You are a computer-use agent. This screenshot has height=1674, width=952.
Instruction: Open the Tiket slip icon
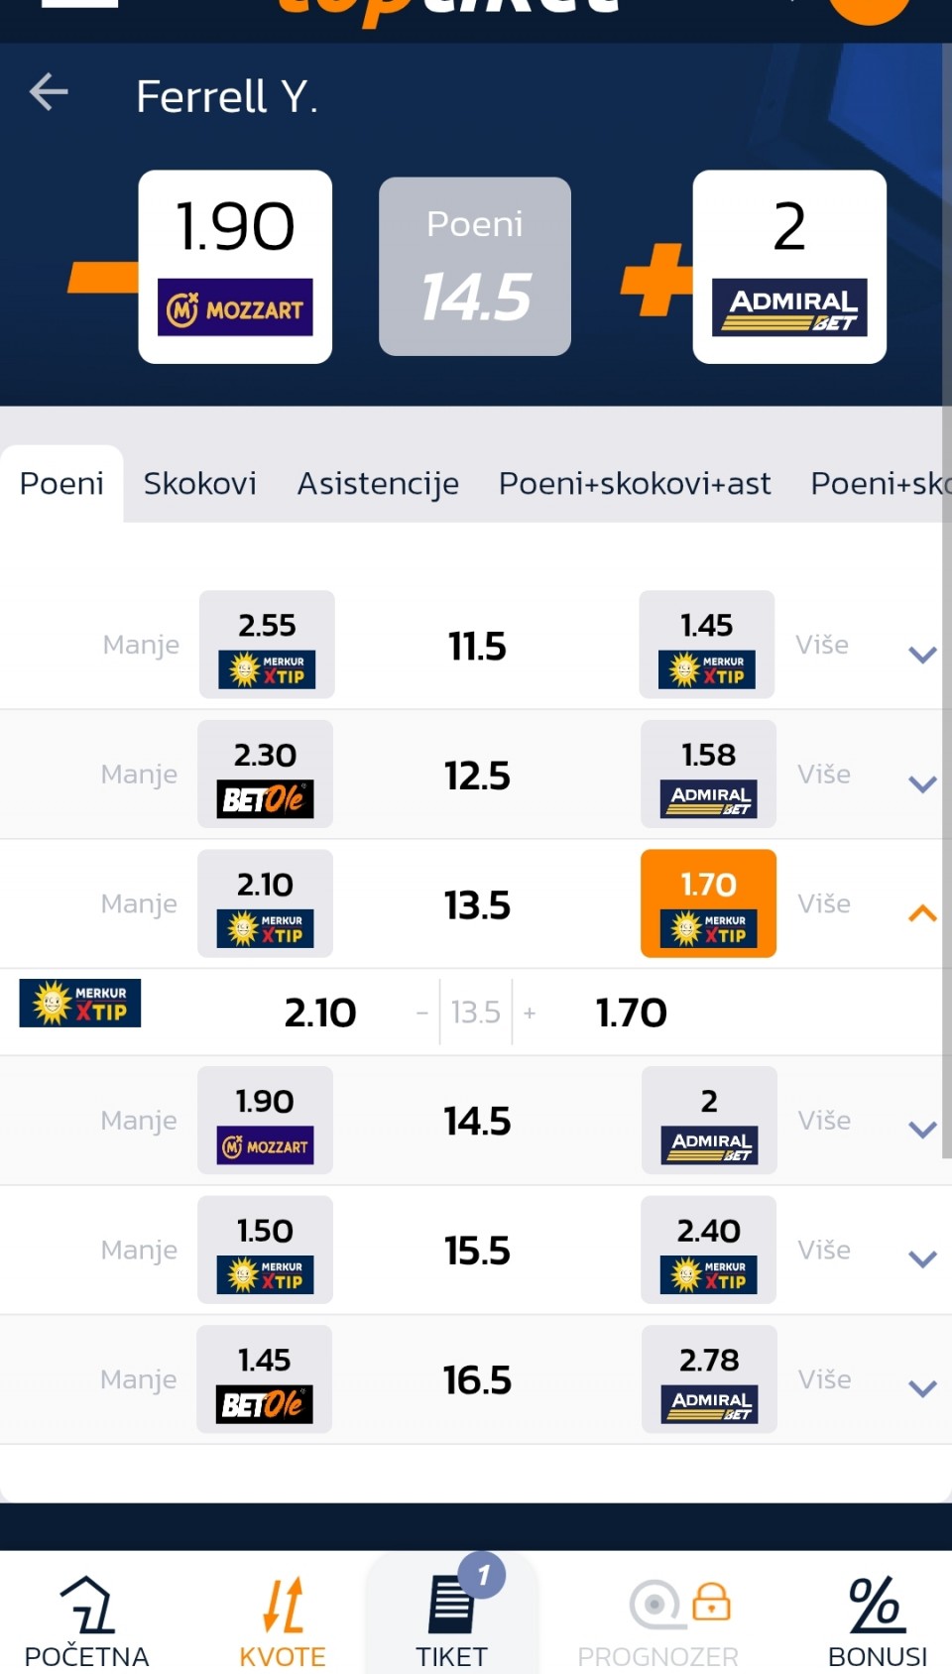[451, 1604]
